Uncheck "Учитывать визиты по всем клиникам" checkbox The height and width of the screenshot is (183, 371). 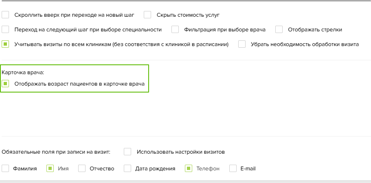click(x=5, y=44)
